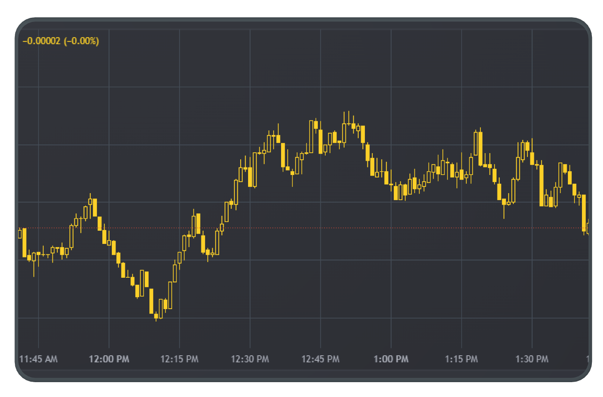Select the 12:00 PM time label
This screenshot has height=397, width=603.
coord(109,359)
